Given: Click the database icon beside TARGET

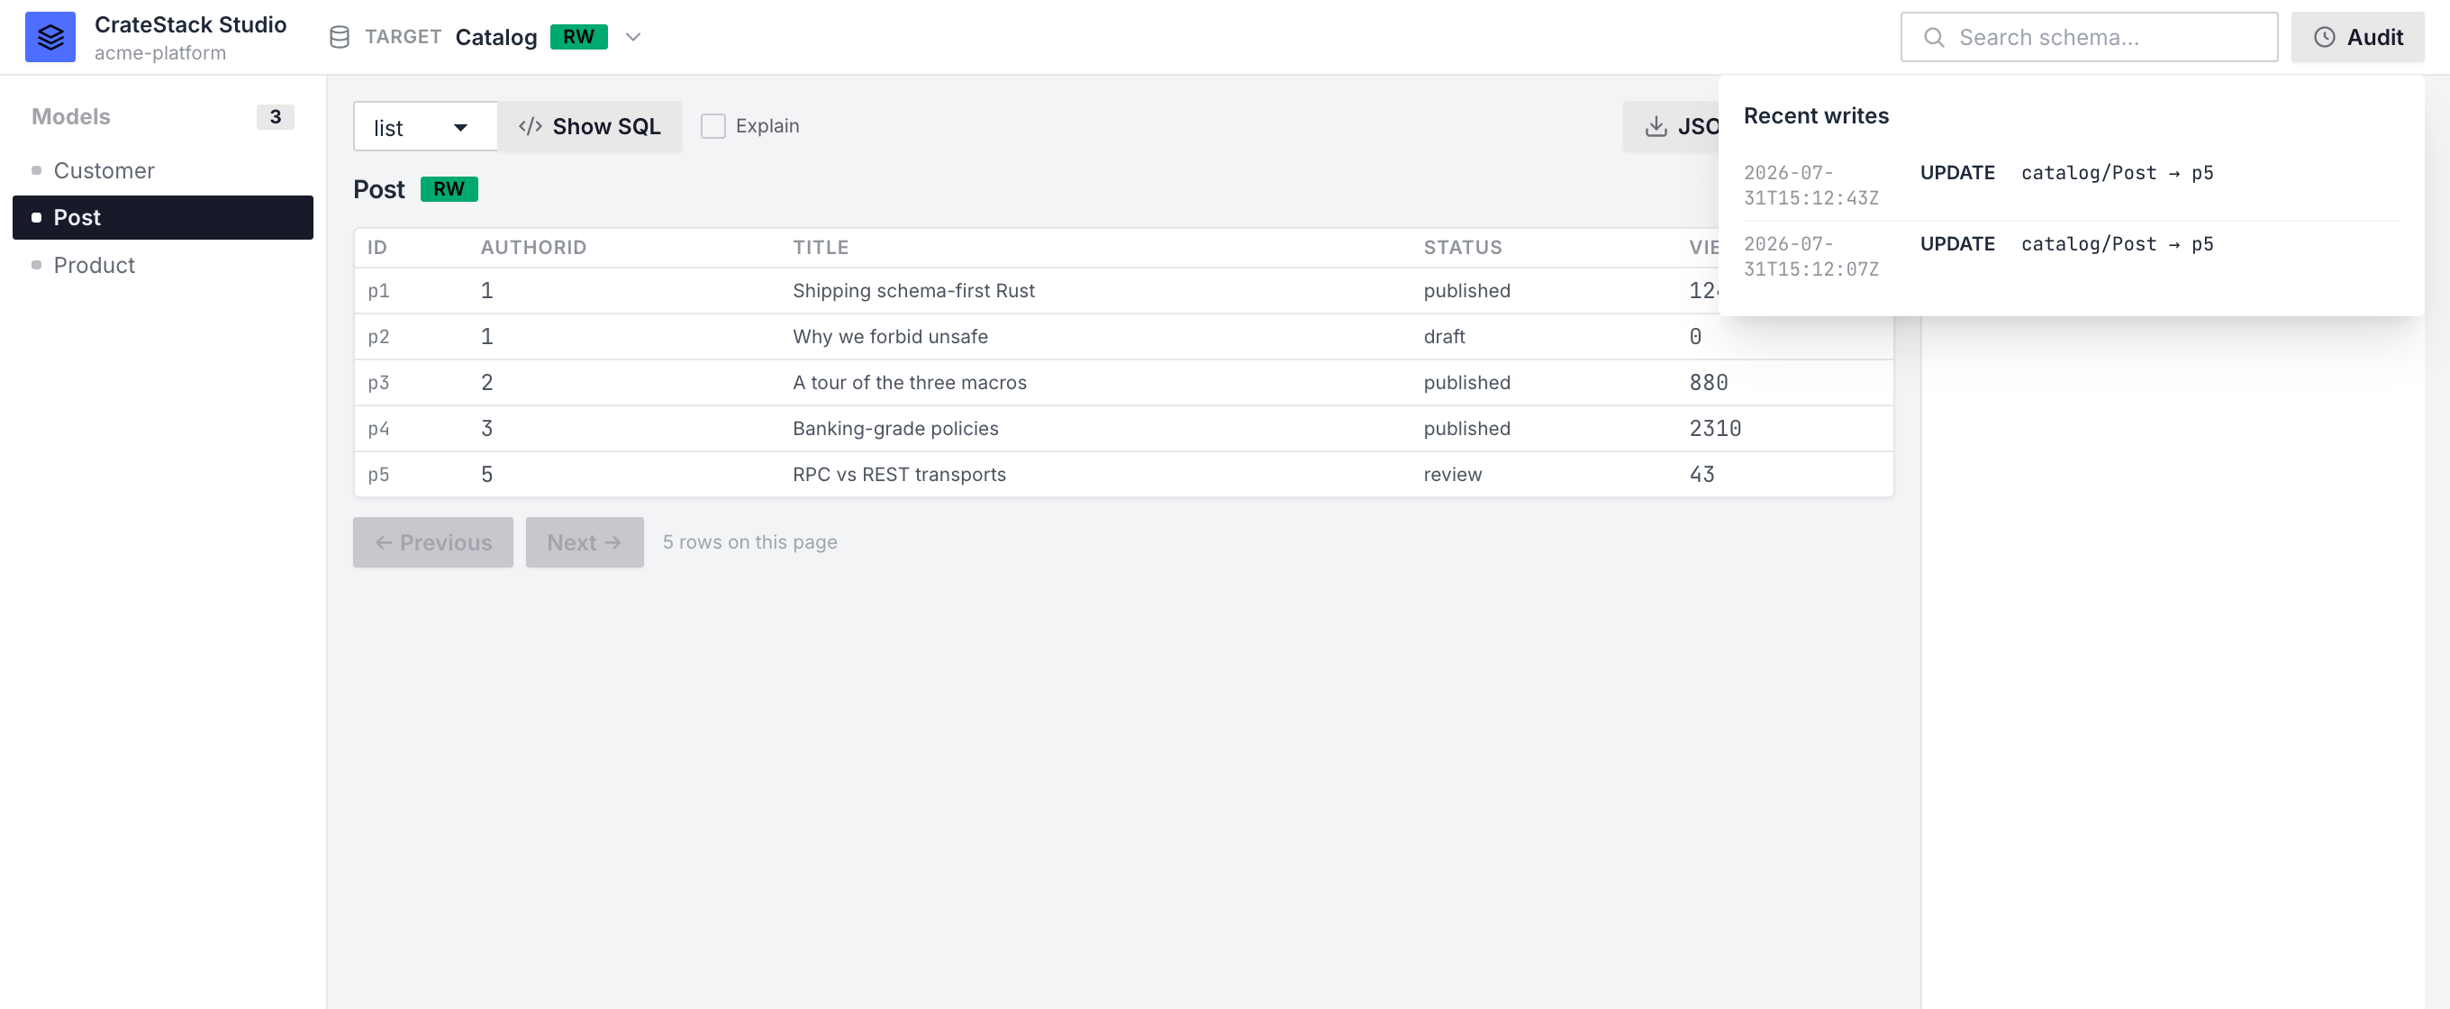Looking at the screenshot, I should click(x=340, y=37).
